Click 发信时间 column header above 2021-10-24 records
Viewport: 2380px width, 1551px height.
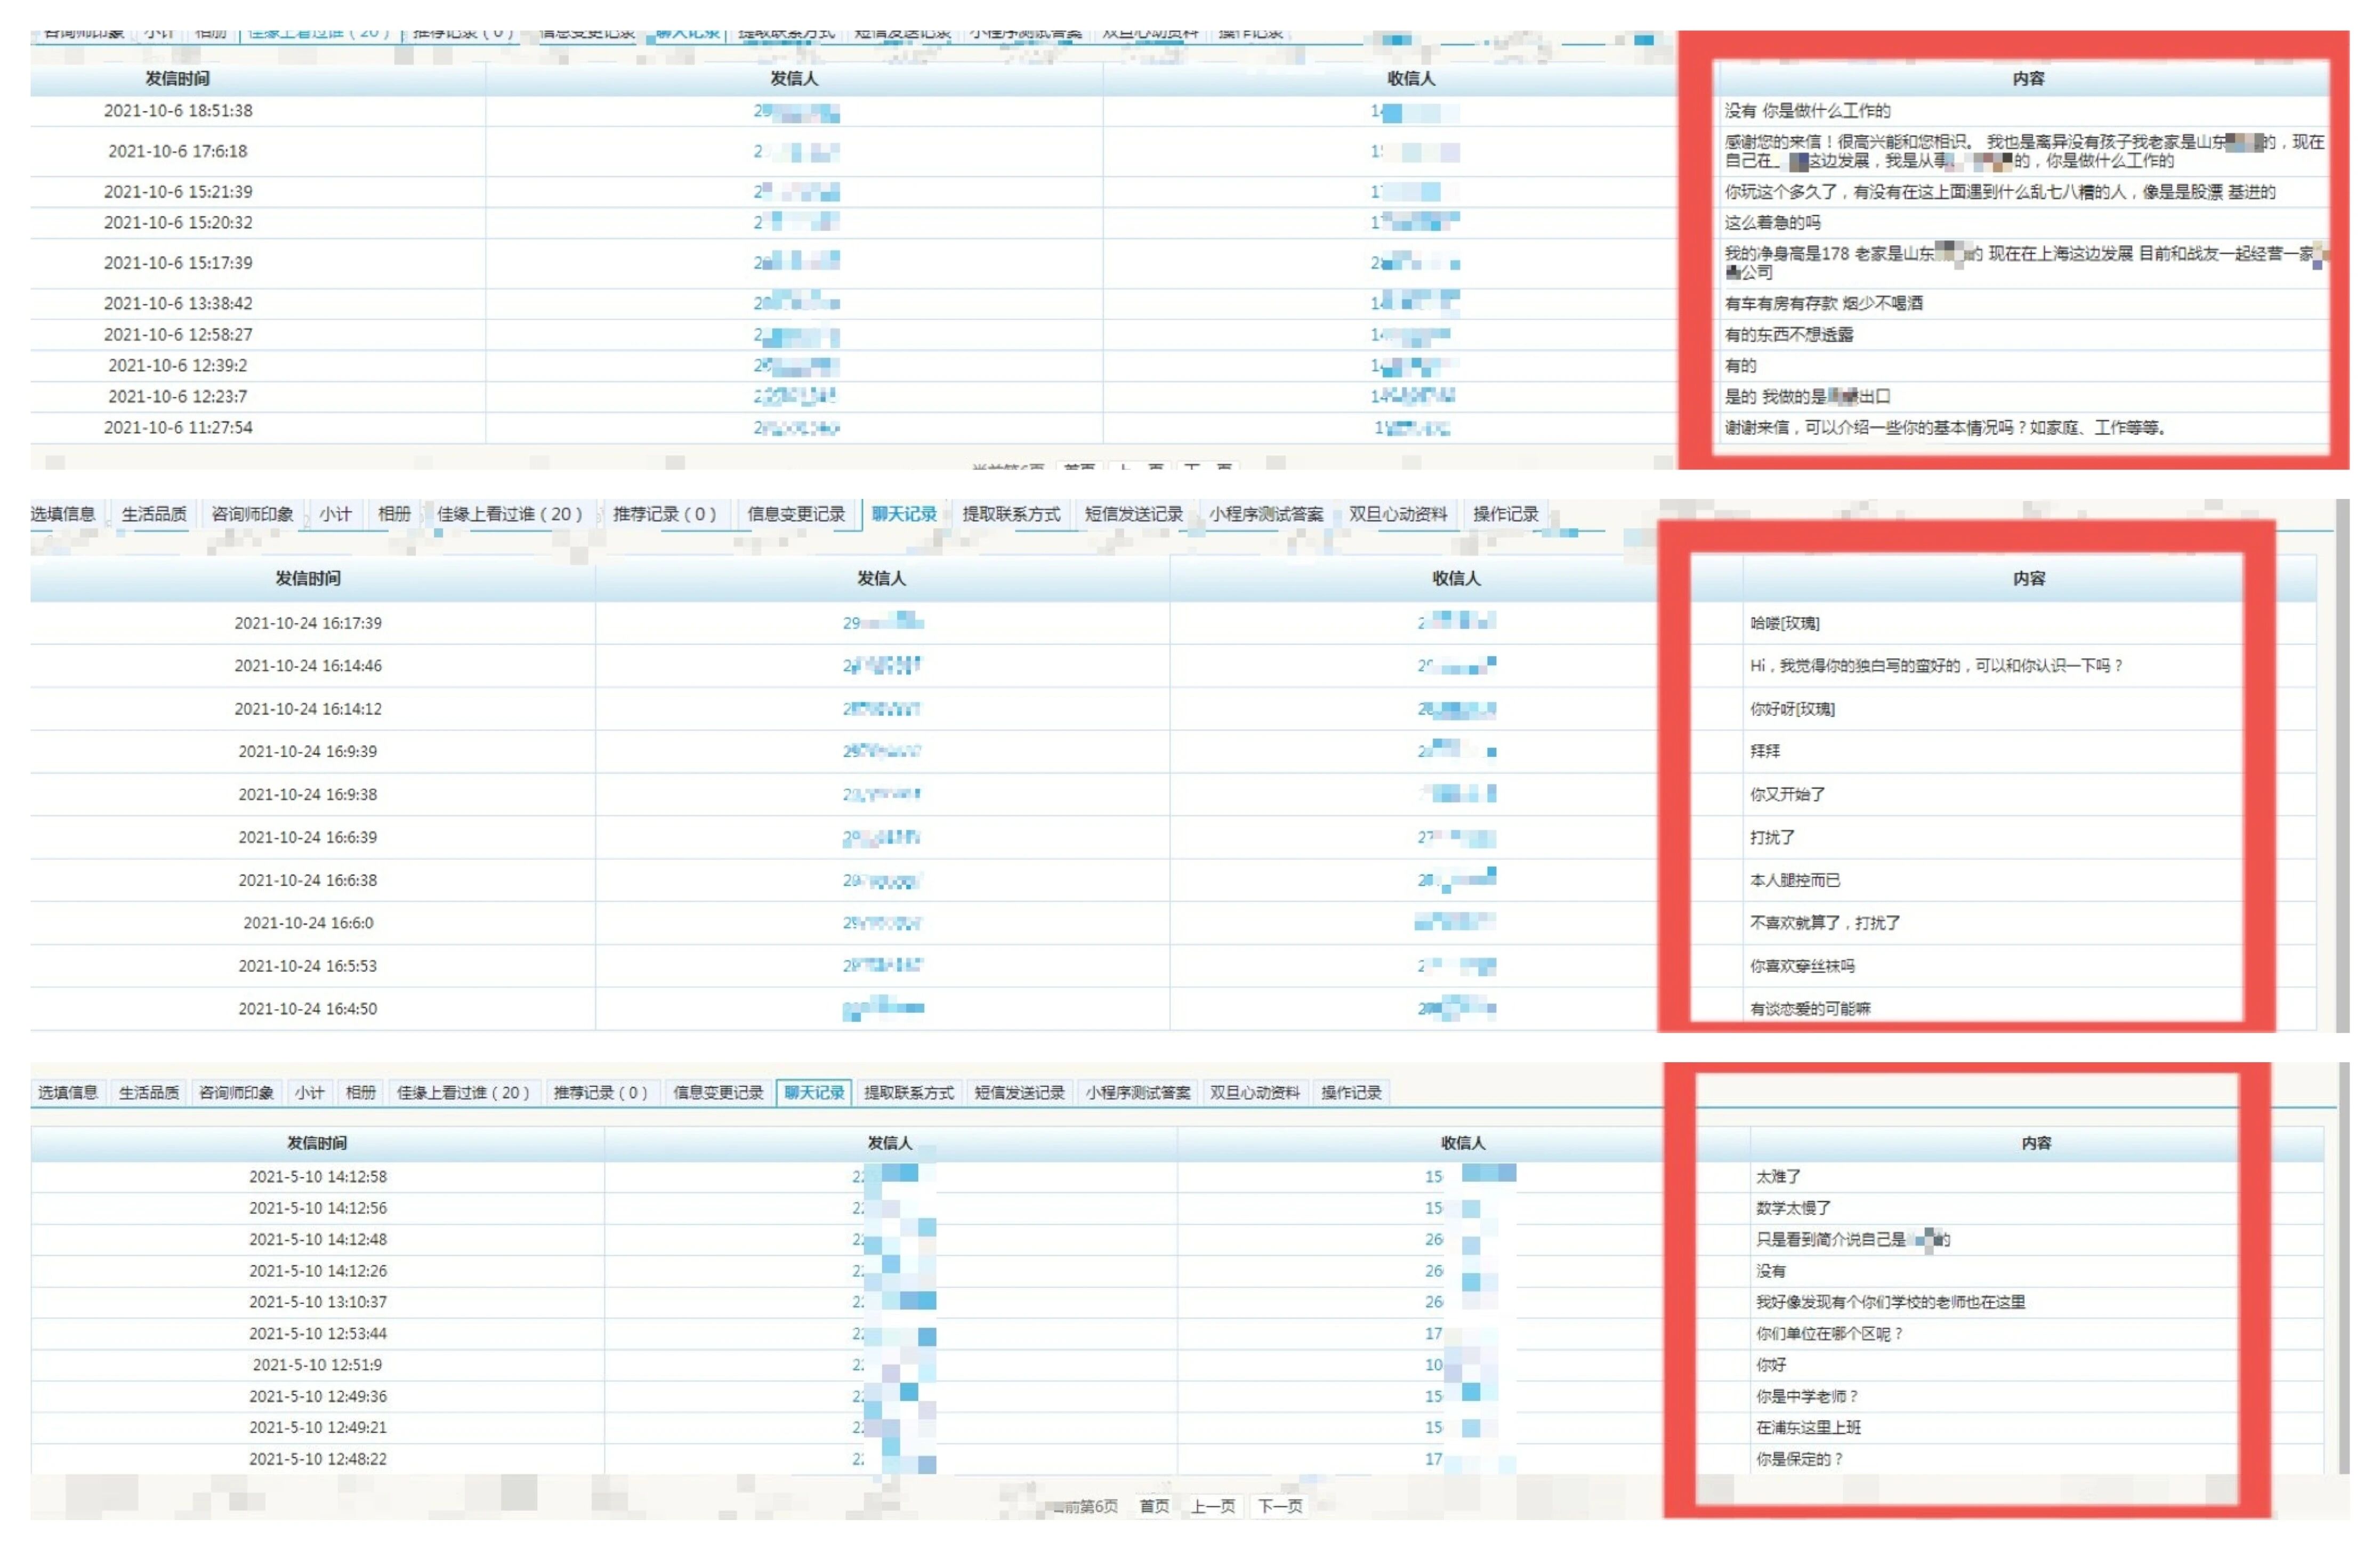(x=307, y=578)
